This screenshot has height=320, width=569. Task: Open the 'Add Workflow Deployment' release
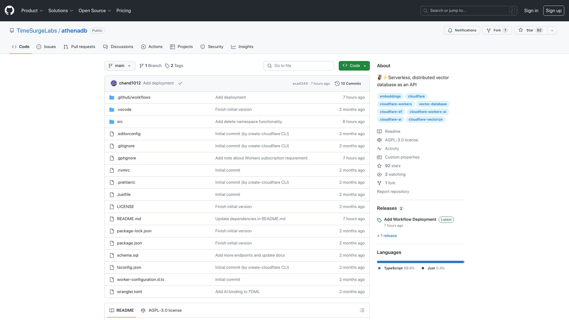(x=410, y=220)
